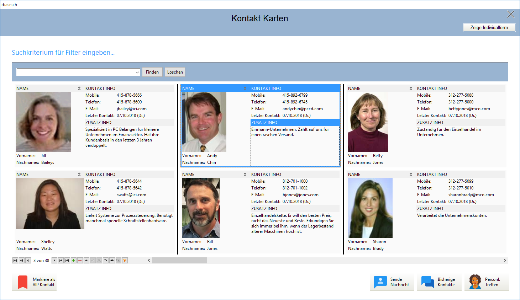Click the Bisherige Kontakte label

coord(446,282)
